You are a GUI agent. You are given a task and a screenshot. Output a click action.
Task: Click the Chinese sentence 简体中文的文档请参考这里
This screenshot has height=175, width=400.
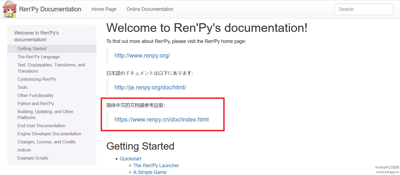[136, 105]
